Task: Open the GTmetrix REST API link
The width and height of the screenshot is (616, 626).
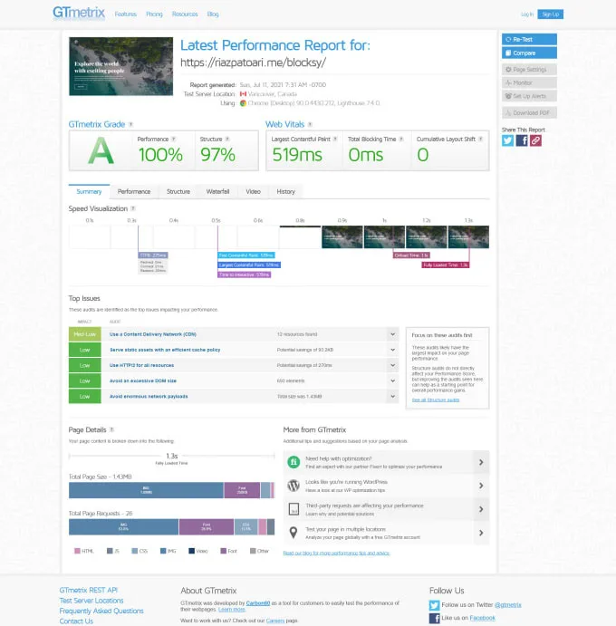Action: click(x=89, y=590)
